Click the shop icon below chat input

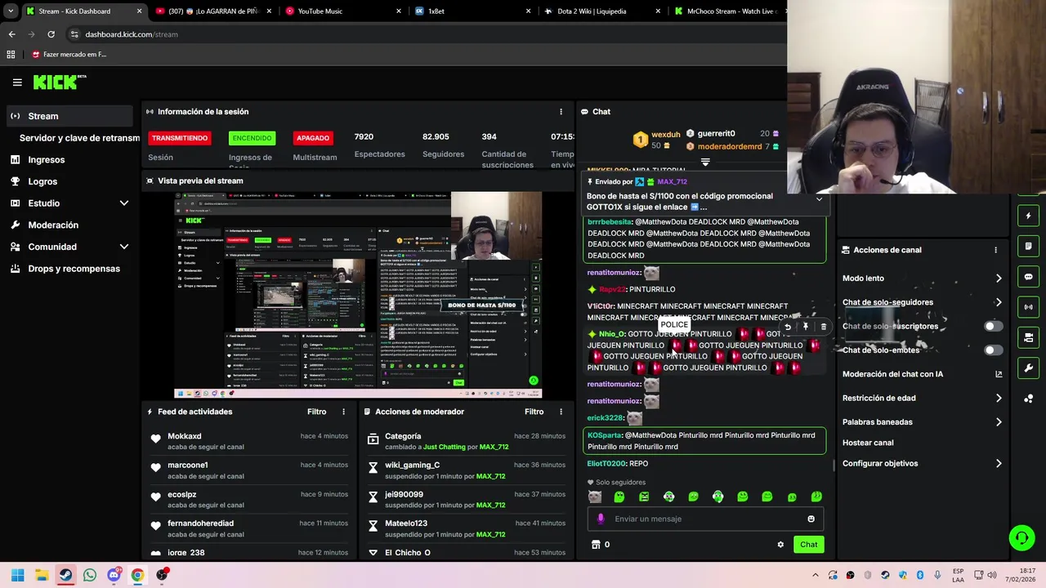click(x=596, y=545)
